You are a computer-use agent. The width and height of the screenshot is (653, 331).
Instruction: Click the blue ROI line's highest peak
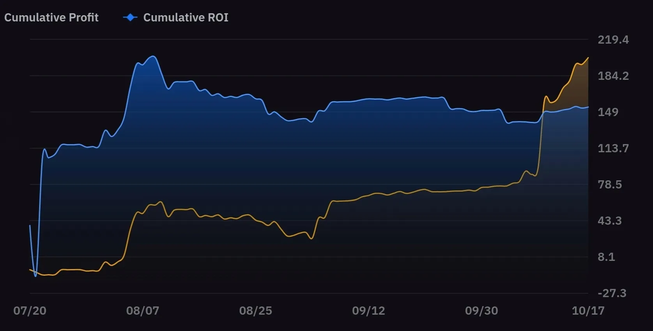tap(153, 56)
